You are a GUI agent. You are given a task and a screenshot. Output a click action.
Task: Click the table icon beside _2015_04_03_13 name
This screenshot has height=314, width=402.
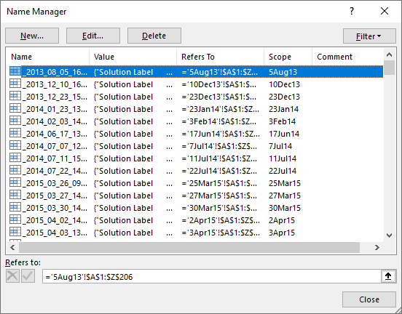coord(15,232)
